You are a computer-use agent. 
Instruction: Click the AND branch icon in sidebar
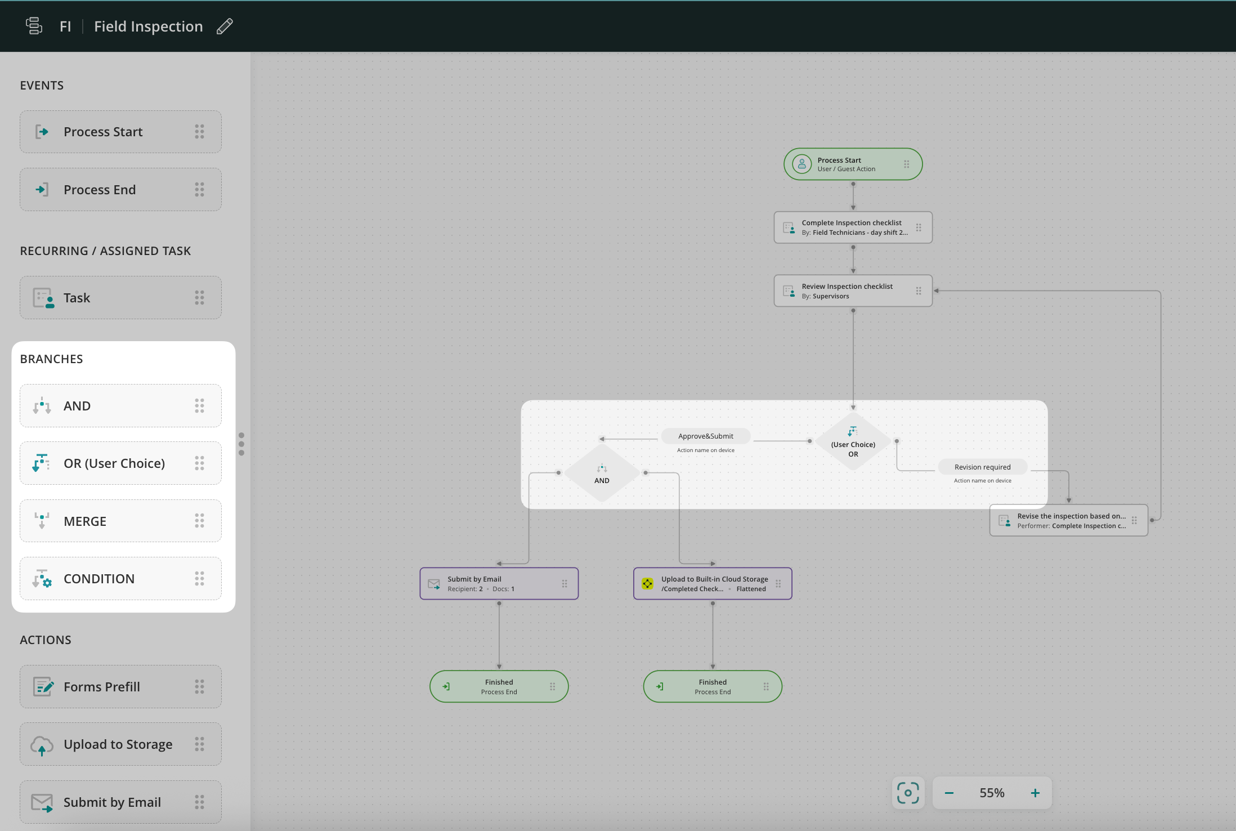pyautogui.click(x=42, y=406)
